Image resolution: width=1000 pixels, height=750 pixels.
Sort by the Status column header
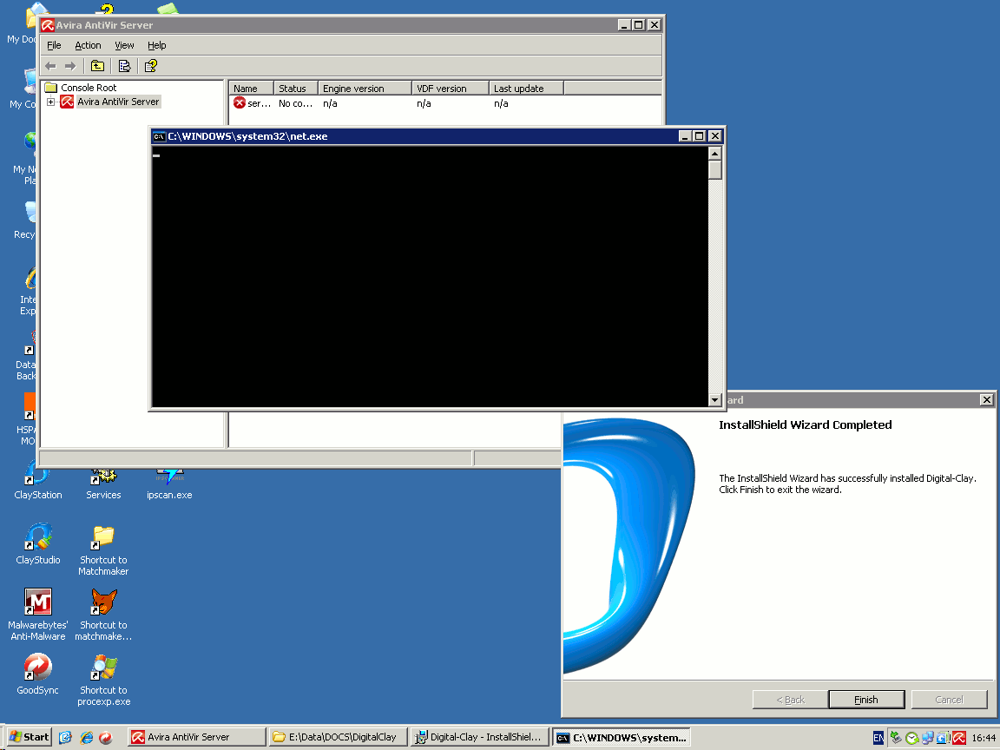coord(296,88)
